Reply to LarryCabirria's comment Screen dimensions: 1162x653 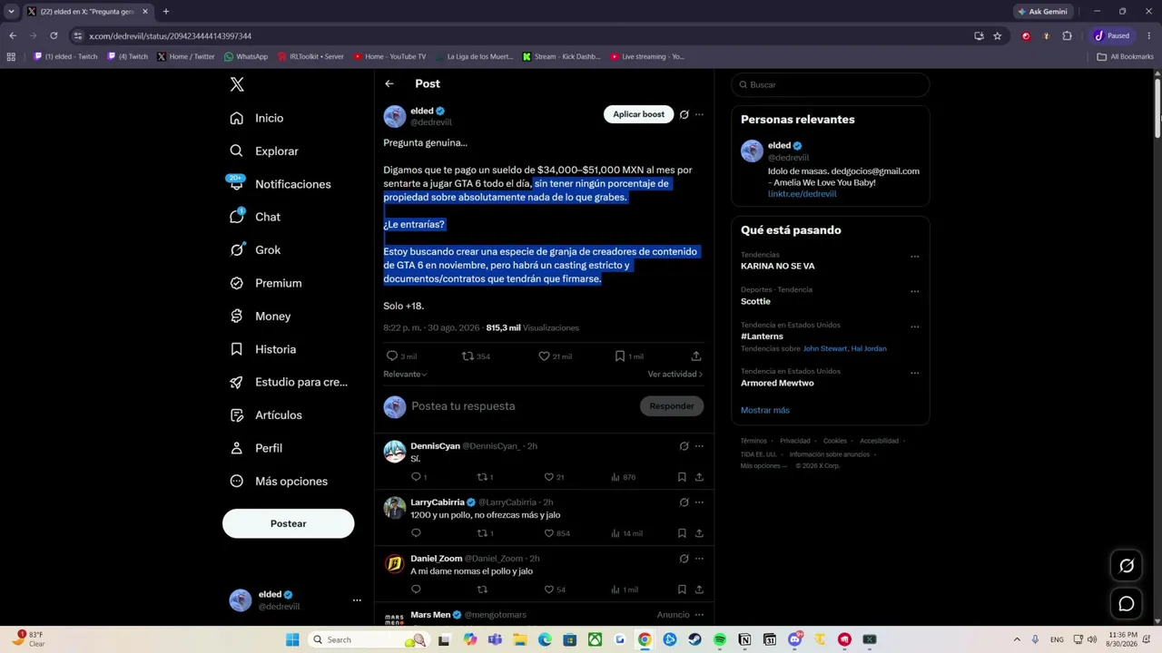(x=416, y=533)
